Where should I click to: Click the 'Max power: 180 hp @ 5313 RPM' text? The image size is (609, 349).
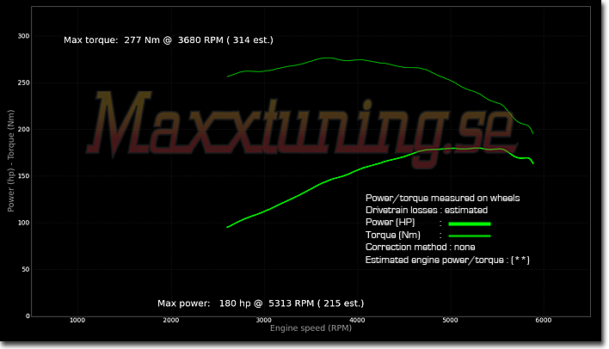236,303
